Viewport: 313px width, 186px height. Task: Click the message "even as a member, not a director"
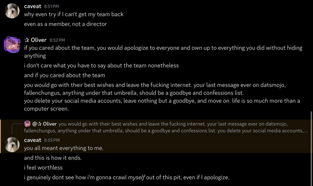click(x=65, y=24)
